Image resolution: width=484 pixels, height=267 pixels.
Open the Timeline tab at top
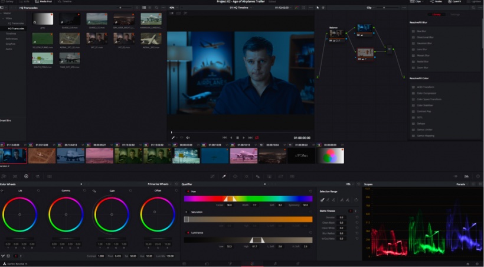64,2
